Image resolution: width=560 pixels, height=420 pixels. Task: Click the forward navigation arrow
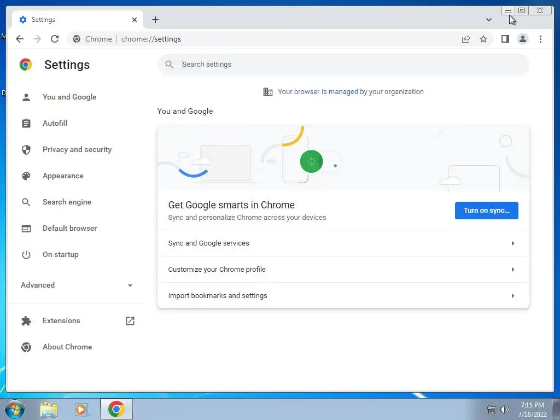click(37, 39)
